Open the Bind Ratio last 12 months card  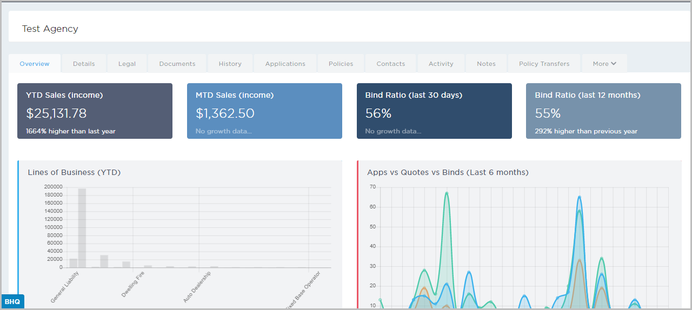(x=603, y=111)
